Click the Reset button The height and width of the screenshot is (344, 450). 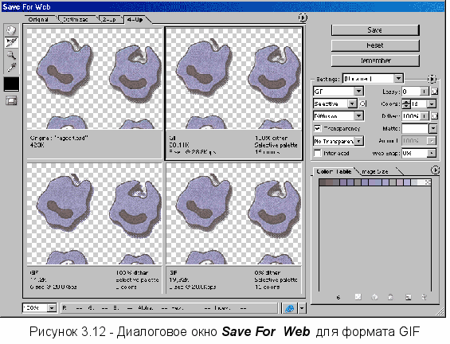[x=375, y=45]
